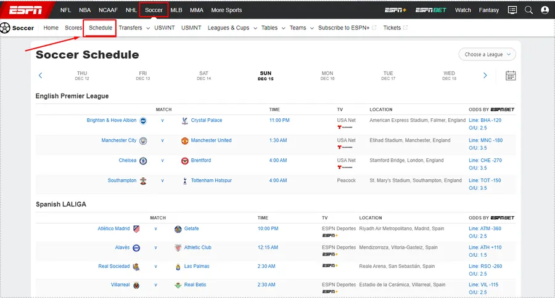
Task: Open the 11:00 PM match time link
Action: (279, 120)
